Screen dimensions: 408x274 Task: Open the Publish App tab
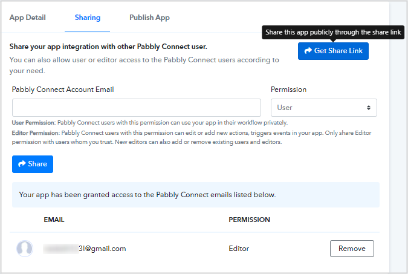(x=149, y=18)
